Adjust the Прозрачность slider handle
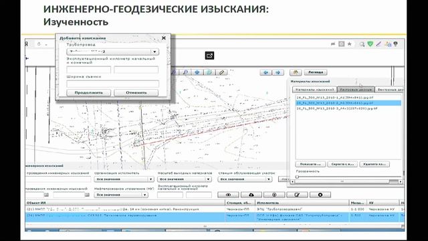428x241 pixels. point(297,177)
